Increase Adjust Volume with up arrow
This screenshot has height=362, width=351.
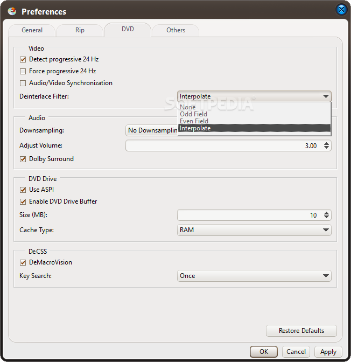tap(326, 143)
